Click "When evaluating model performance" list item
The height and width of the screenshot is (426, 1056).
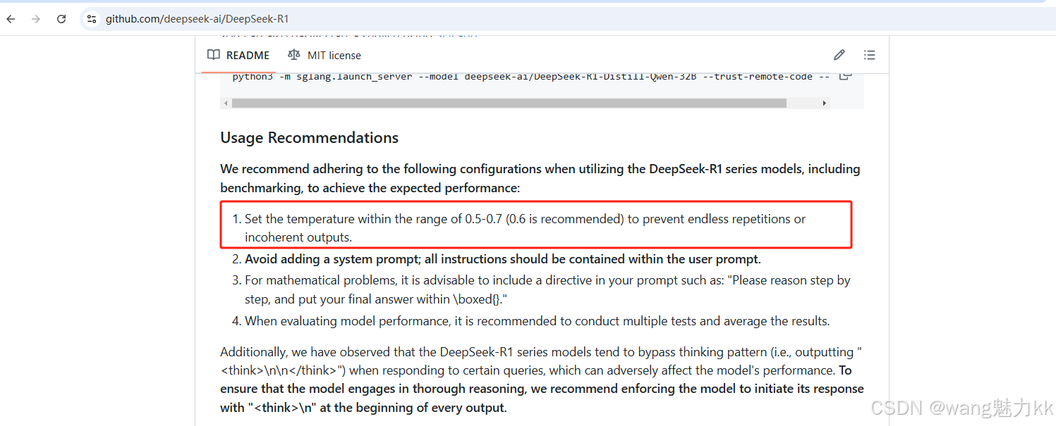pos(538,321)
